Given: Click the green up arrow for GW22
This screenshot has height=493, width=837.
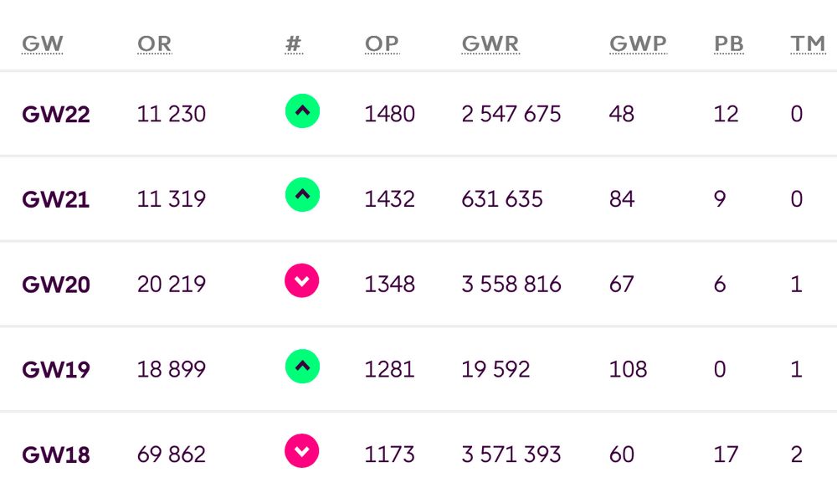Looking at the screenshot, I should coord(302,111).
